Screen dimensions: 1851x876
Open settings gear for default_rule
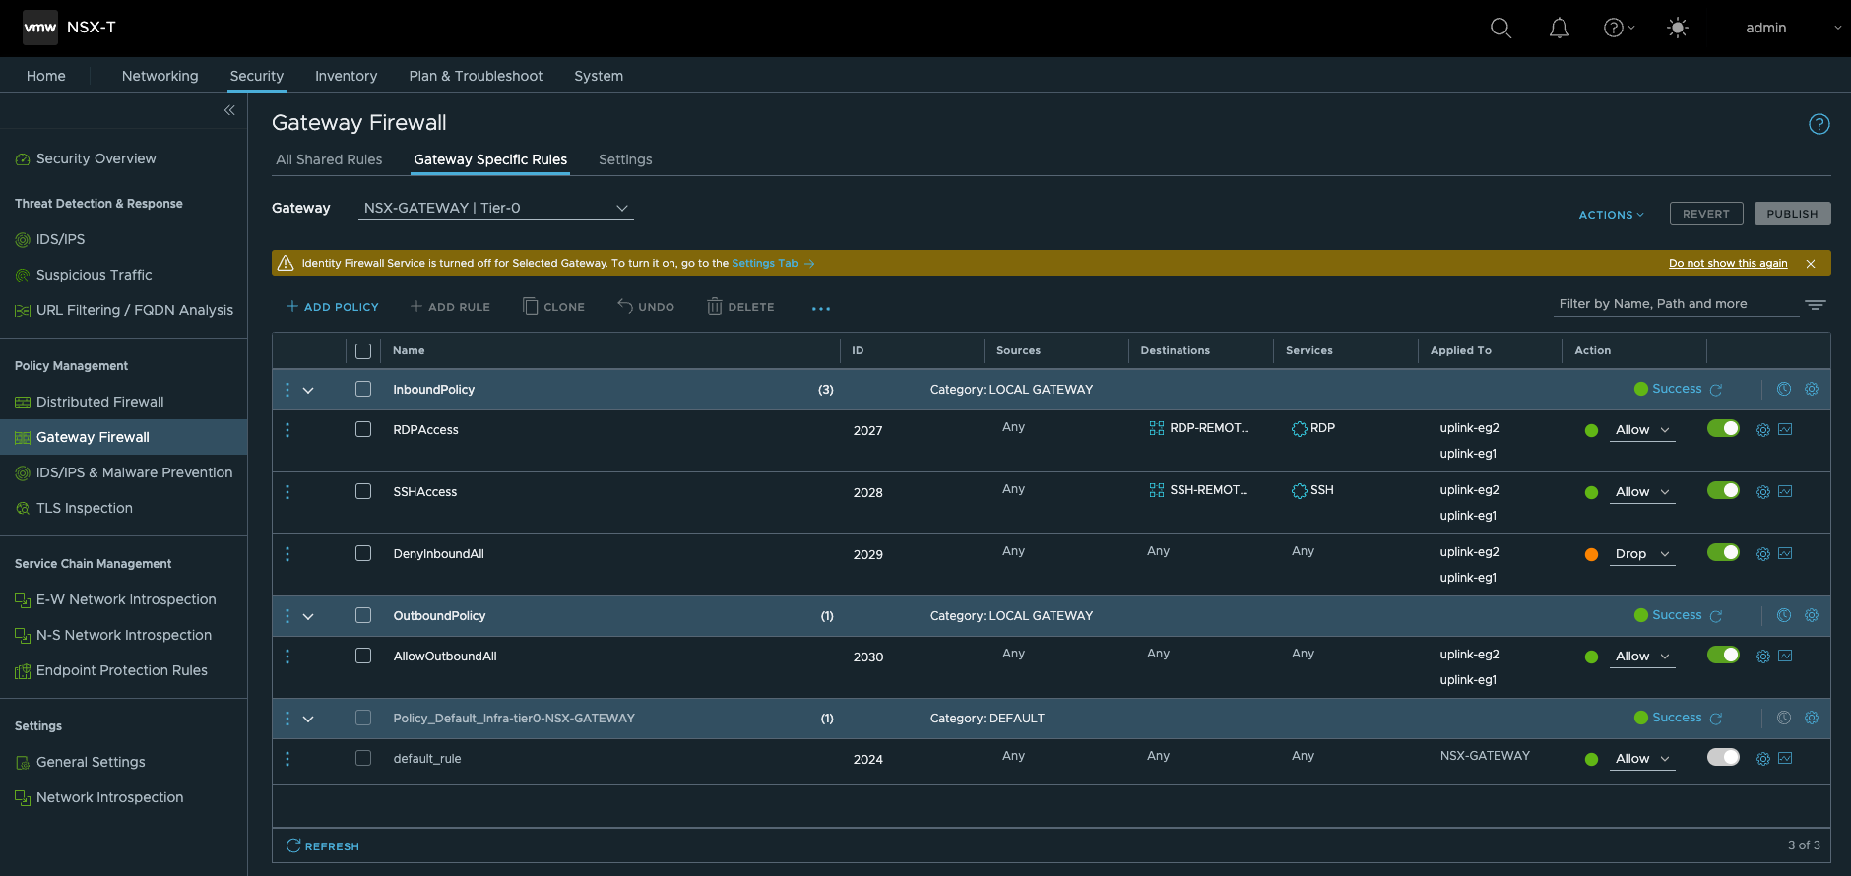pyautogui.click(x=1763, y=759)
